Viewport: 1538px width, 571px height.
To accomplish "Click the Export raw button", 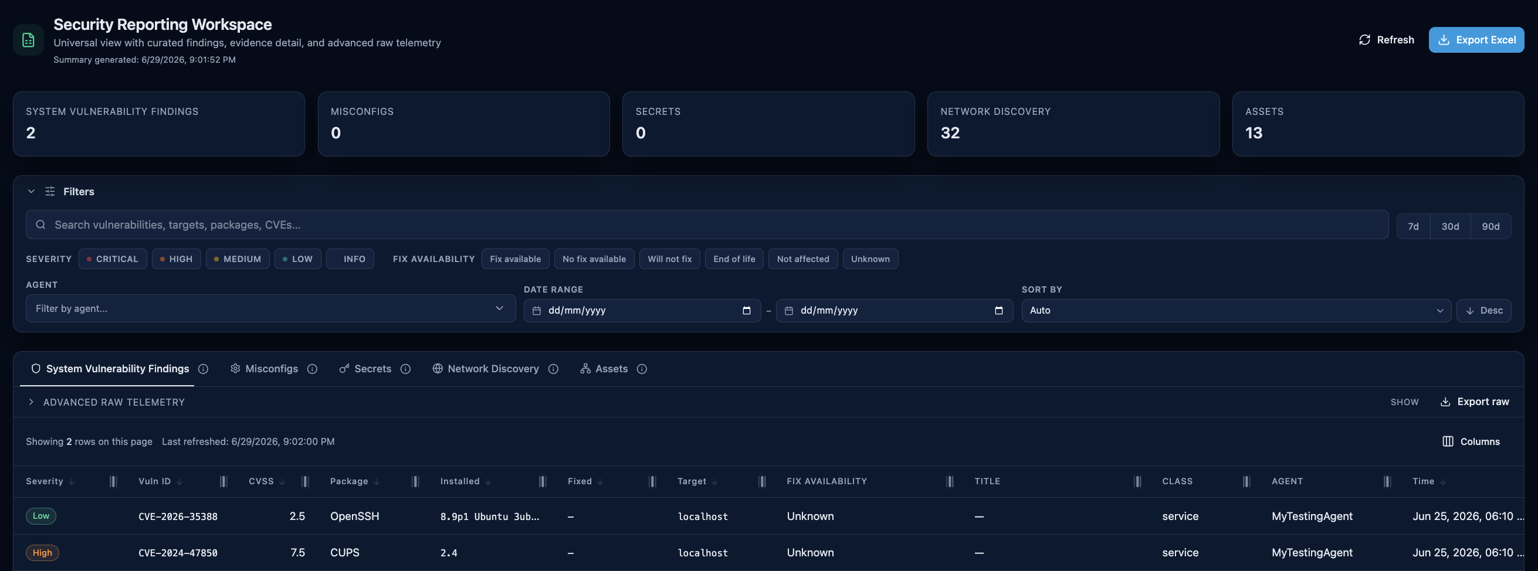I will [x=1474, y=402].
